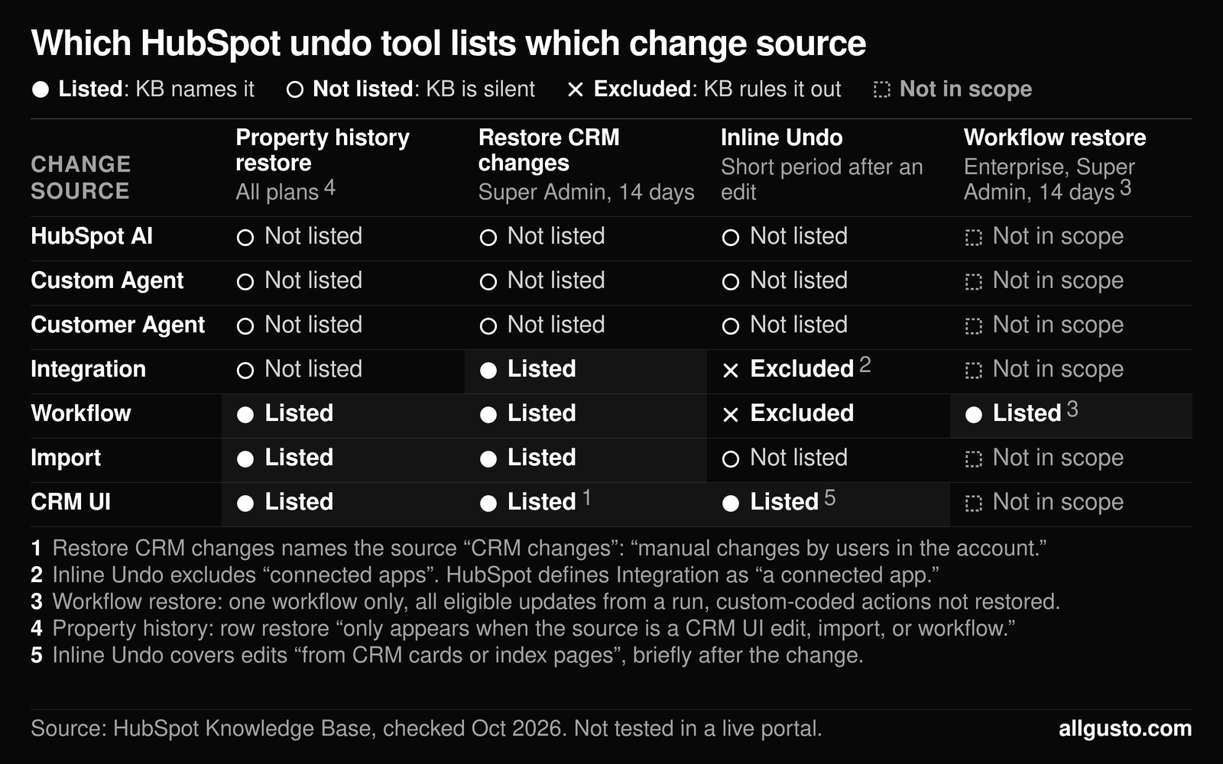Click the Customer Agent row label
Viewport: 1223px width, 764px height.
(x=118, y=325)
